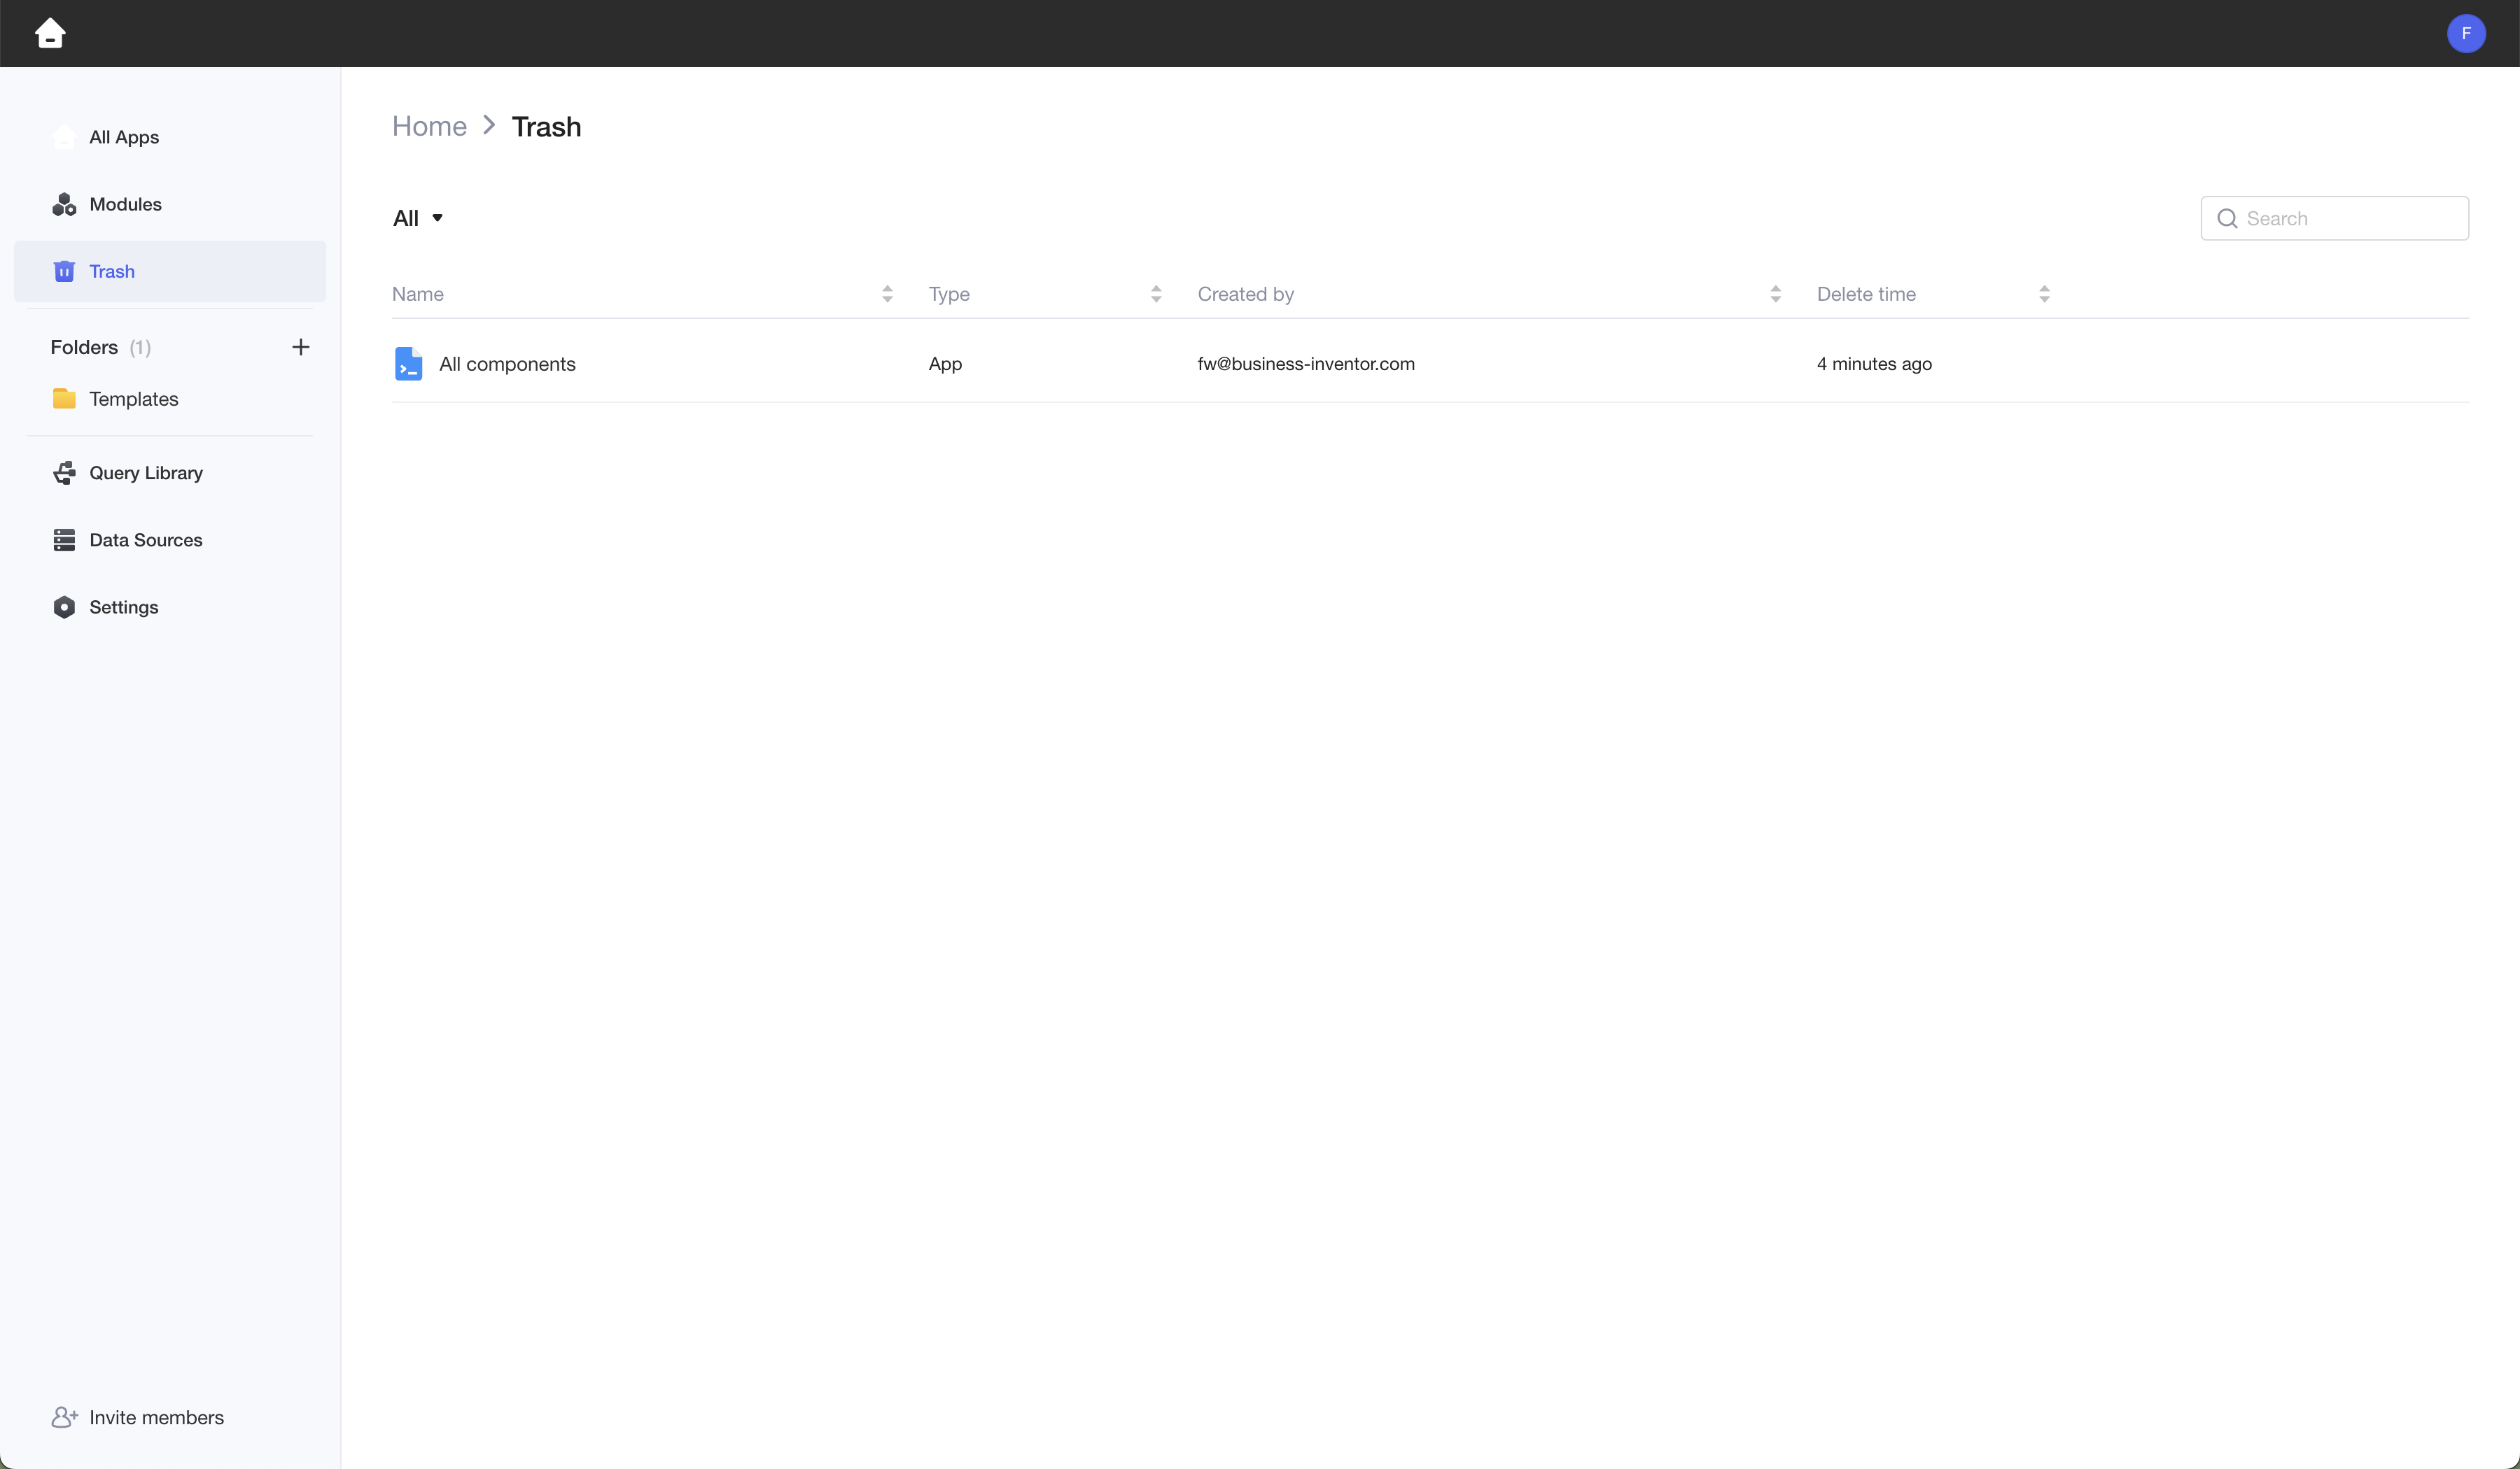Click the Modules cubes icon
The width and height of the screenshot is (2520, 1469).
pos(64,204)
